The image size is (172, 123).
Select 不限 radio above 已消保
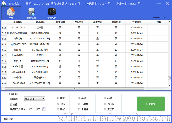tap(79, 98)
